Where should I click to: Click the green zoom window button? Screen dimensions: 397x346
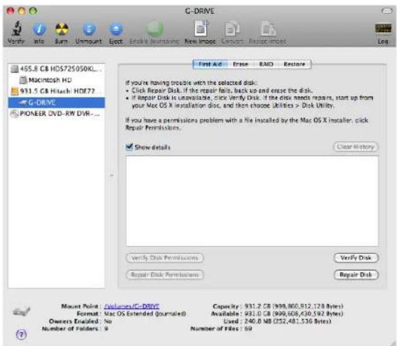pyautogui.click(x=33, y=11)
